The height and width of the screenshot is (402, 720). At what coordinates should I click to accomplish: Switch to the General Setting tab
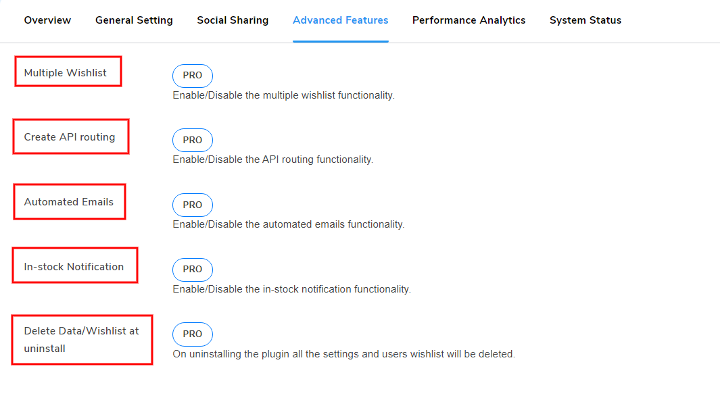(134, 20)
